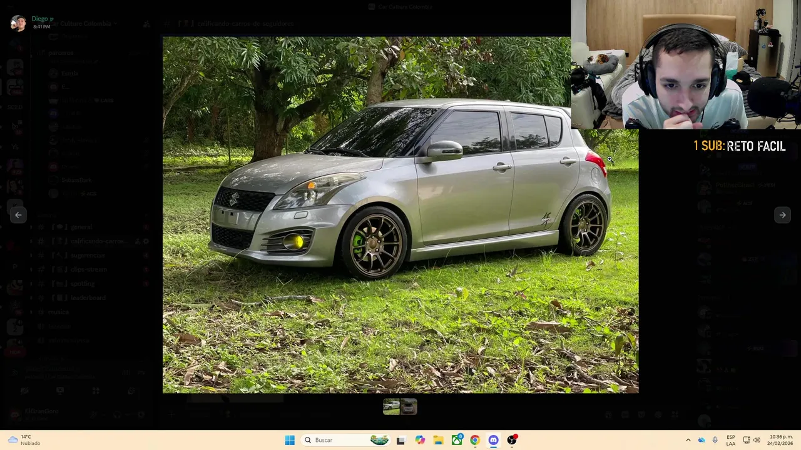The image size is (801, 450).
Task: Open the volume control tray icon
Action: pos(757,440)
